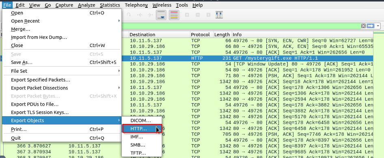Open the Help menu
Screen dimensions: 384x158
pyautogui.click(x=197, y=5)
